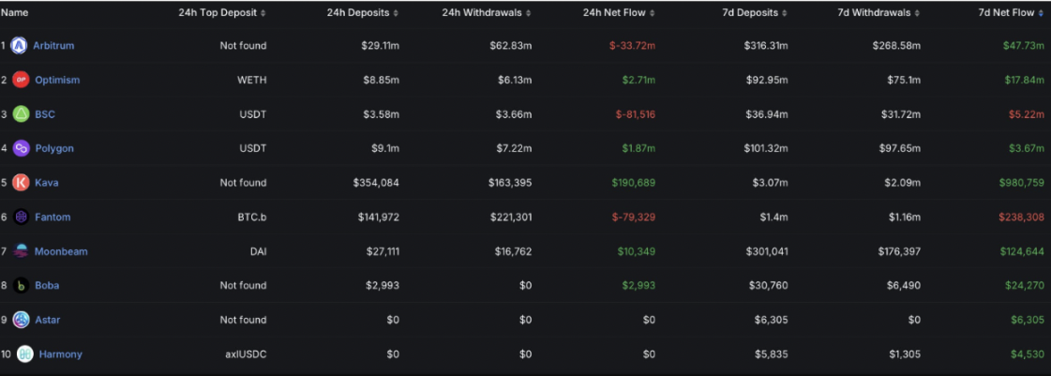The image size is (1051, 376).
Task: Select Harmony's top deposit axlUSDC cell
Action: [x=246, y=353]
